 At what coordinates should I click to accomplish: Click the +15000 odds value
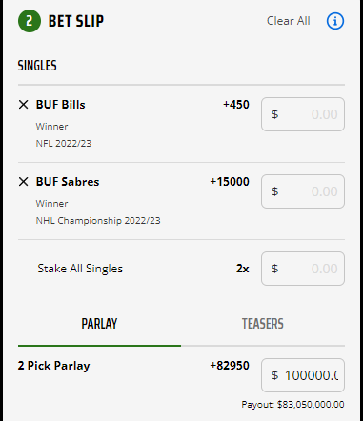(x=230, y=182)
